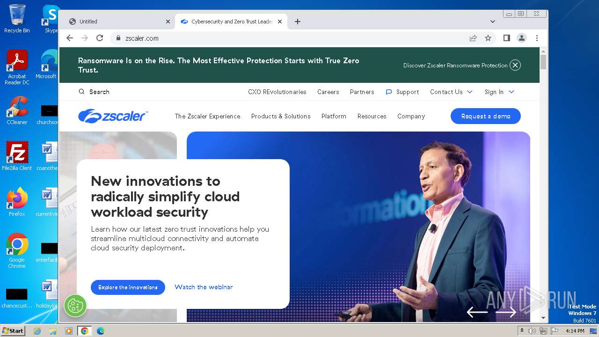Viewport: 599px width, 337px height.
Task: Show next slide with right arrow
Action: (x=505, y=312)
